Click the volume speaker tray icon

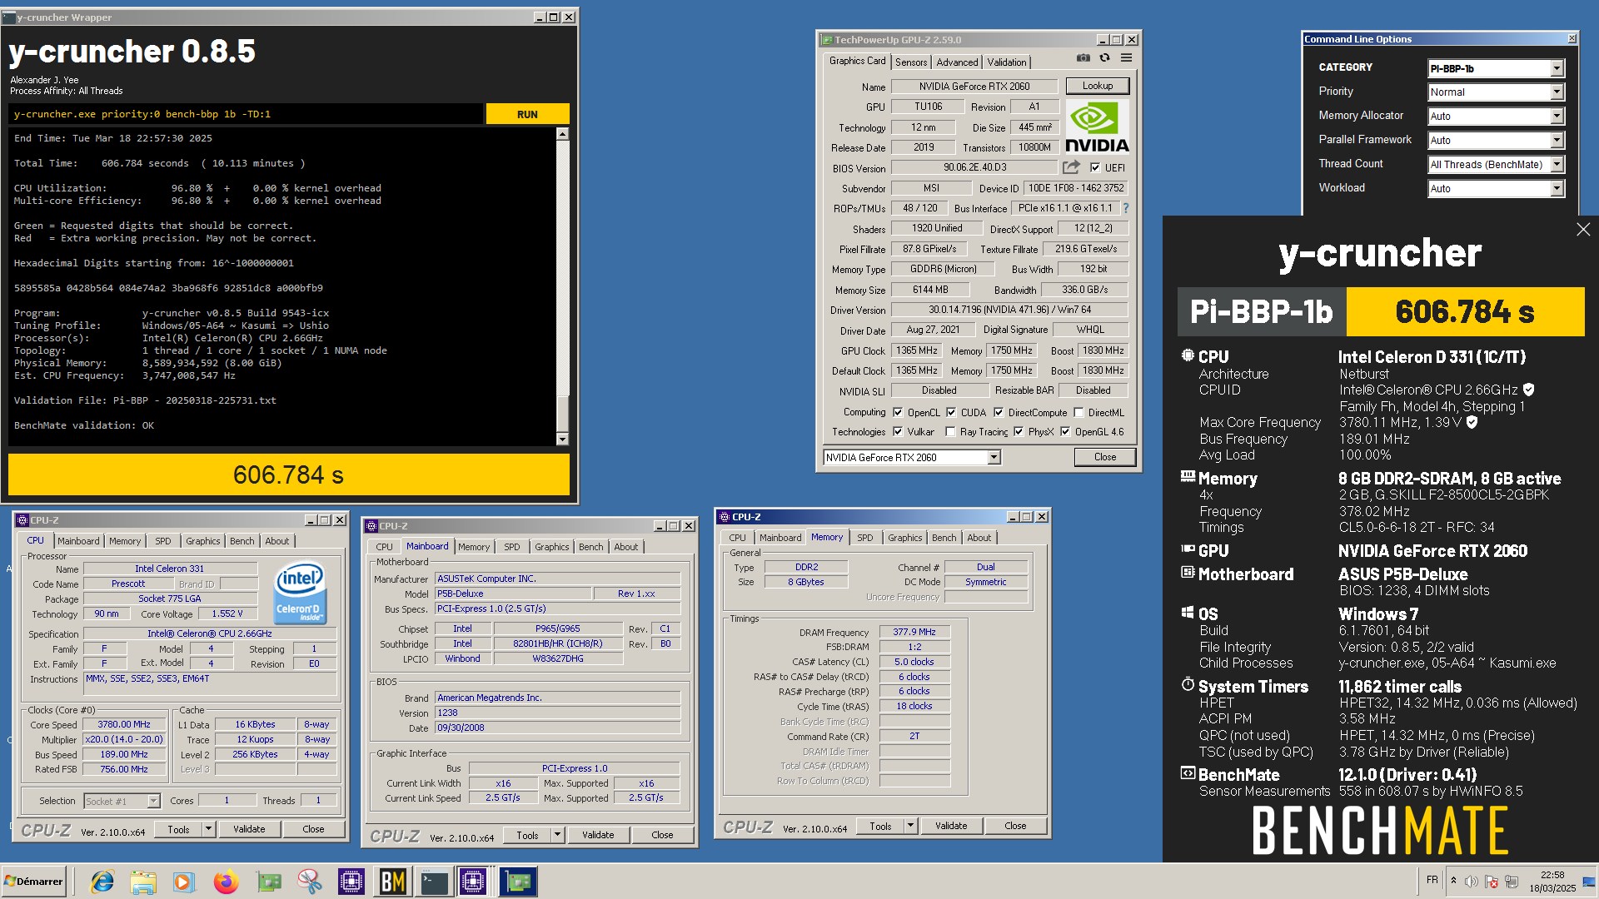1472,882
